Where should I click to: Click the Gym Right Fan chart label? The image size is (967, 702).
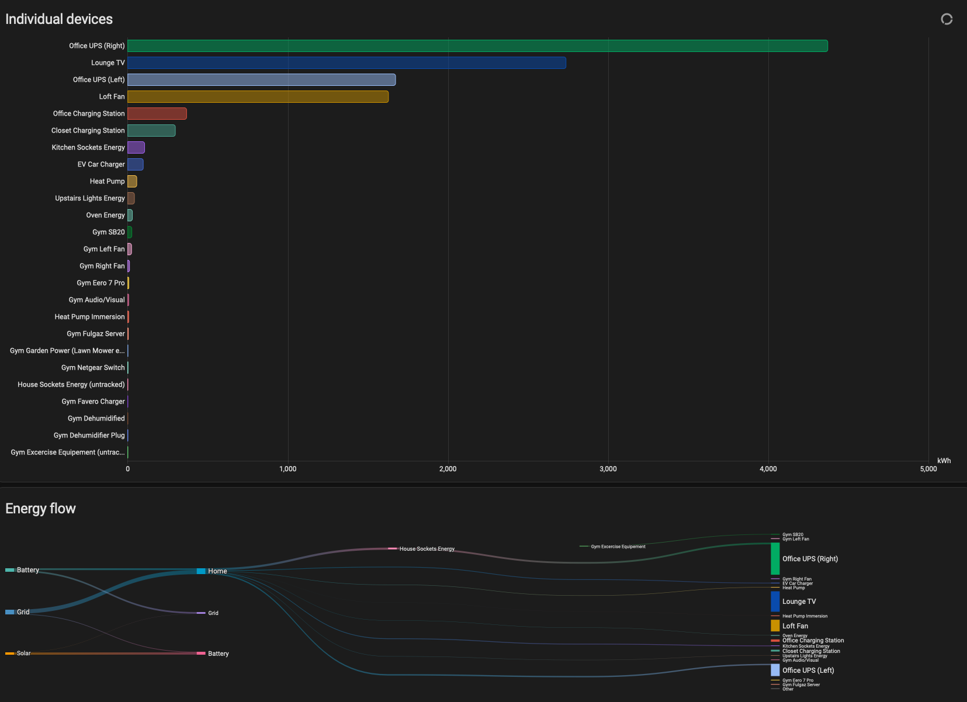point(102,266)
